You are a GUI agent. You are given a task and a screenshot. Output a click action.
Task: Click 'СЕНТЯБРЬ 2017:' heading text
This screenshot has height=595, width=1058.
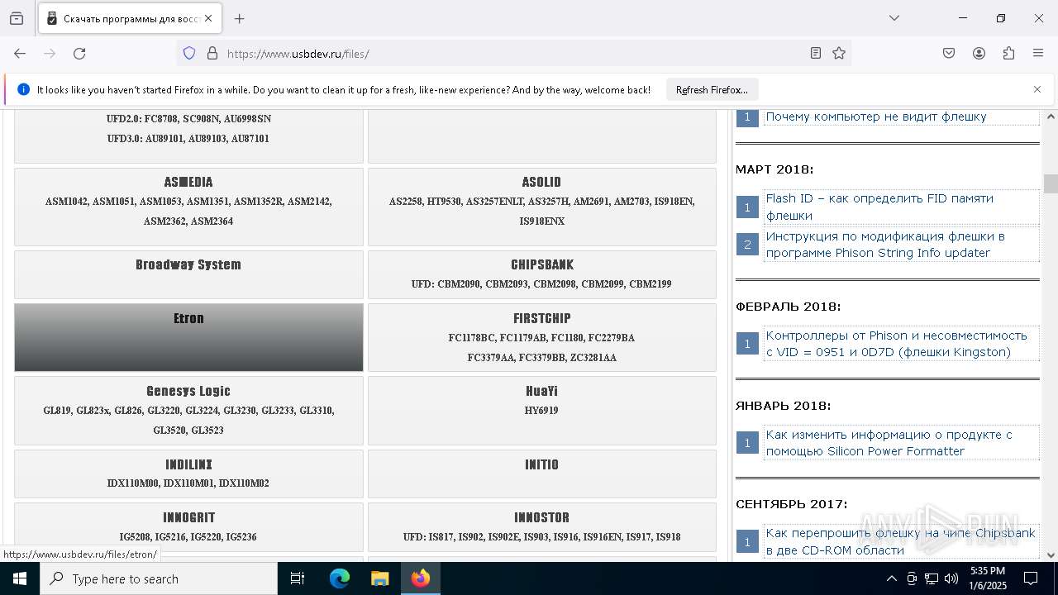[791, 504]
